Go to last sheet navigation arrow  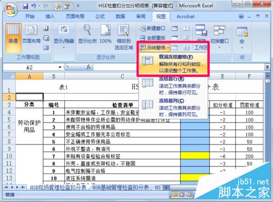tap(23, 187)
